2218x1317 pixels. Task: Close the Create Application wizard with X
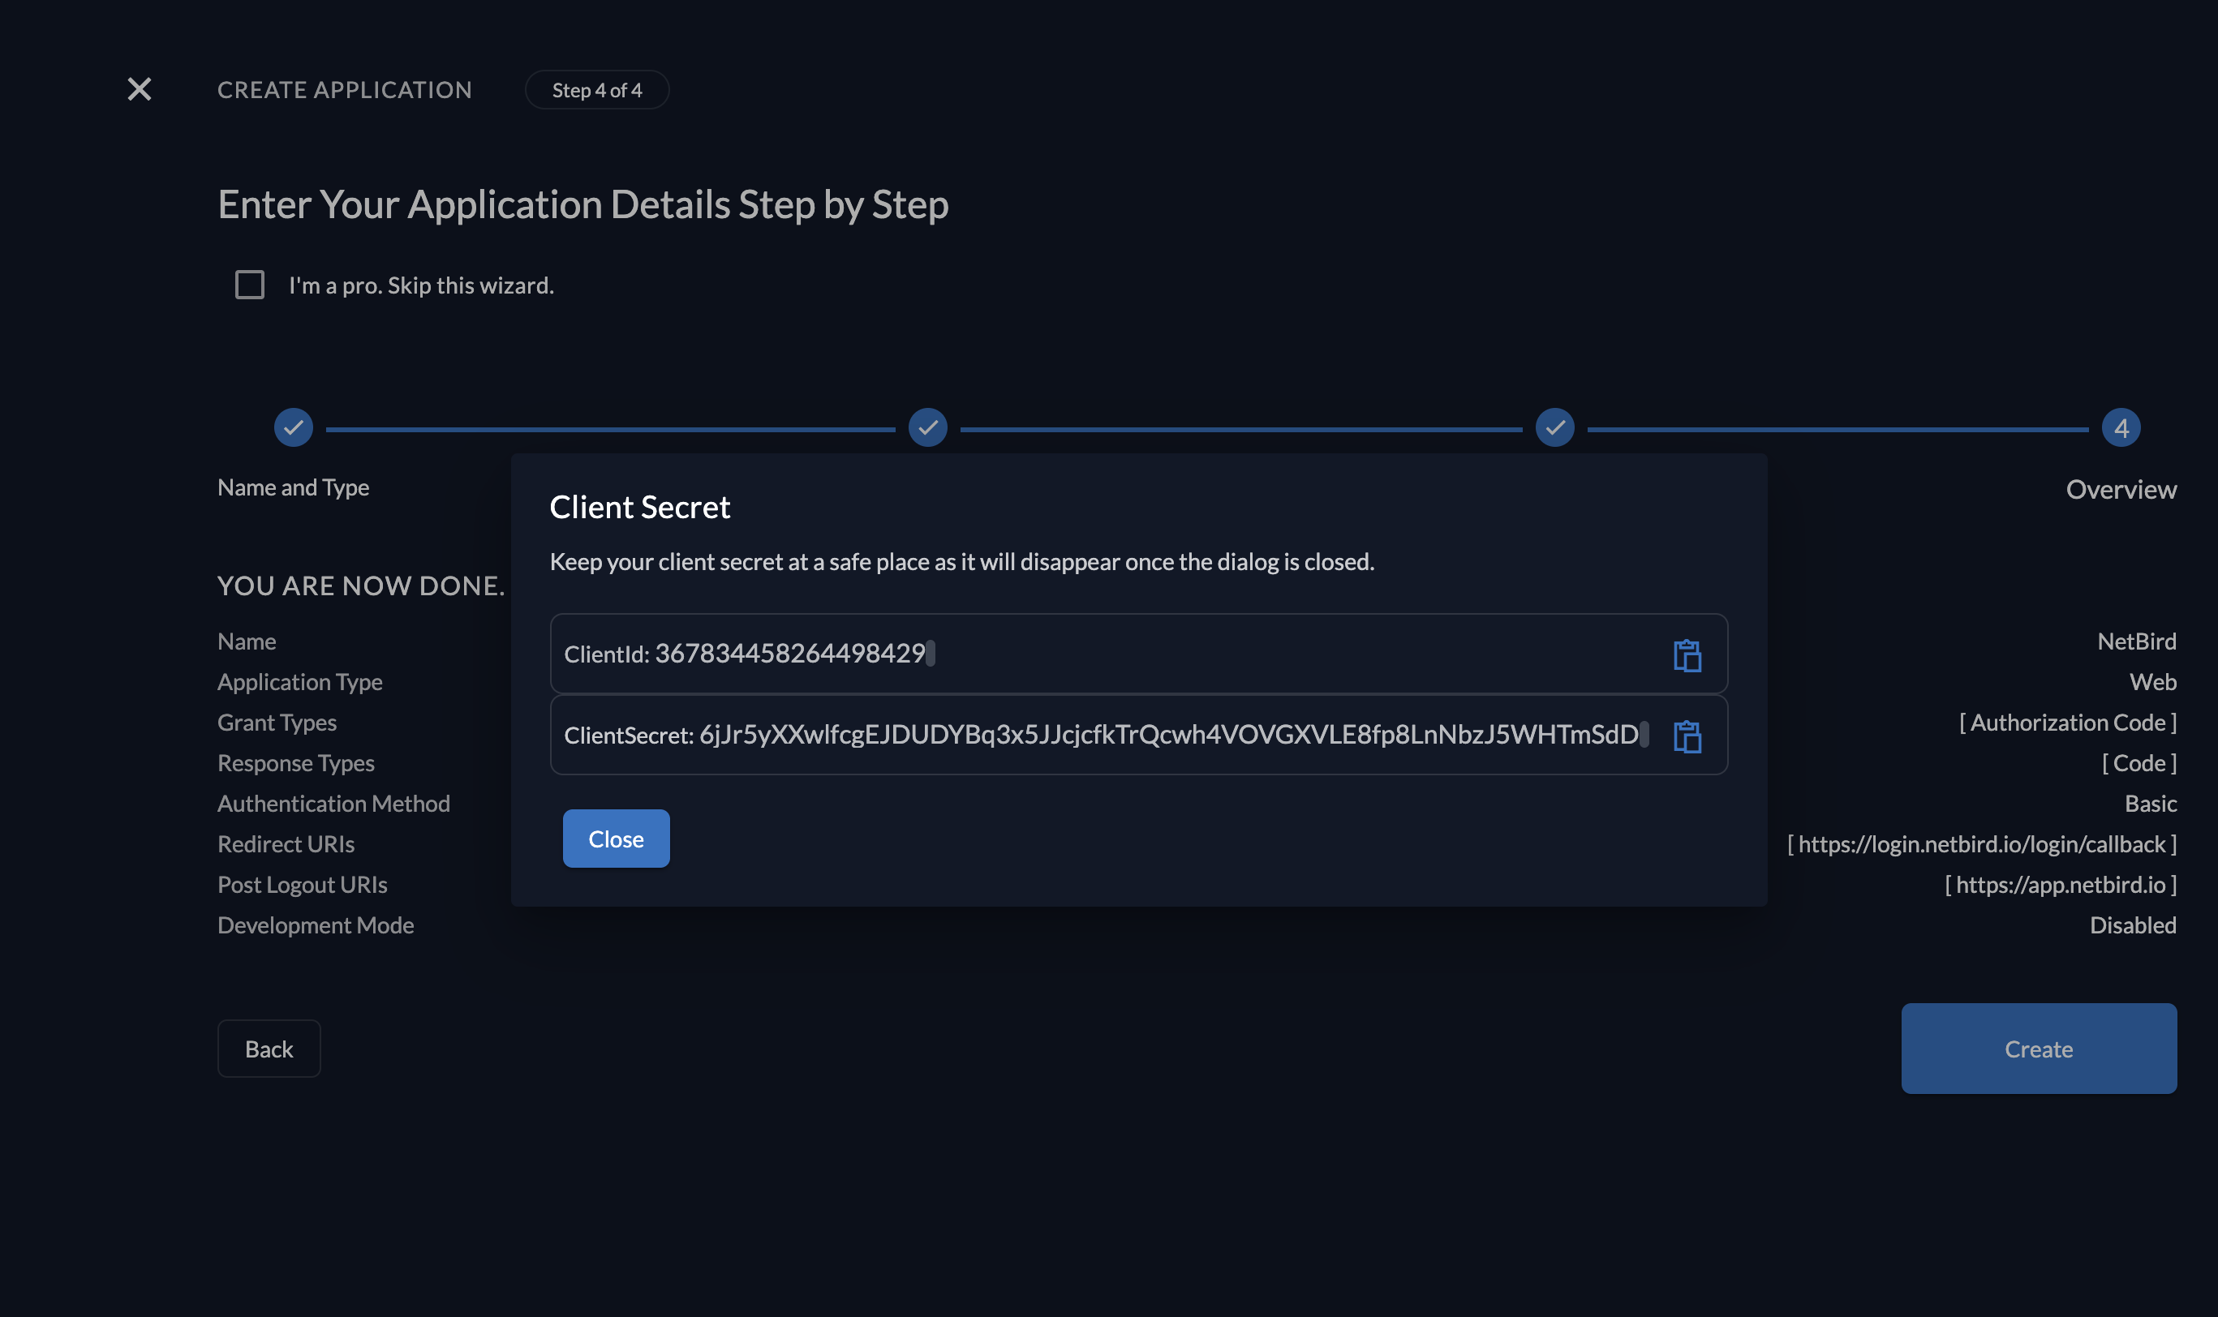pyautogui.click(x=140, y=88)
